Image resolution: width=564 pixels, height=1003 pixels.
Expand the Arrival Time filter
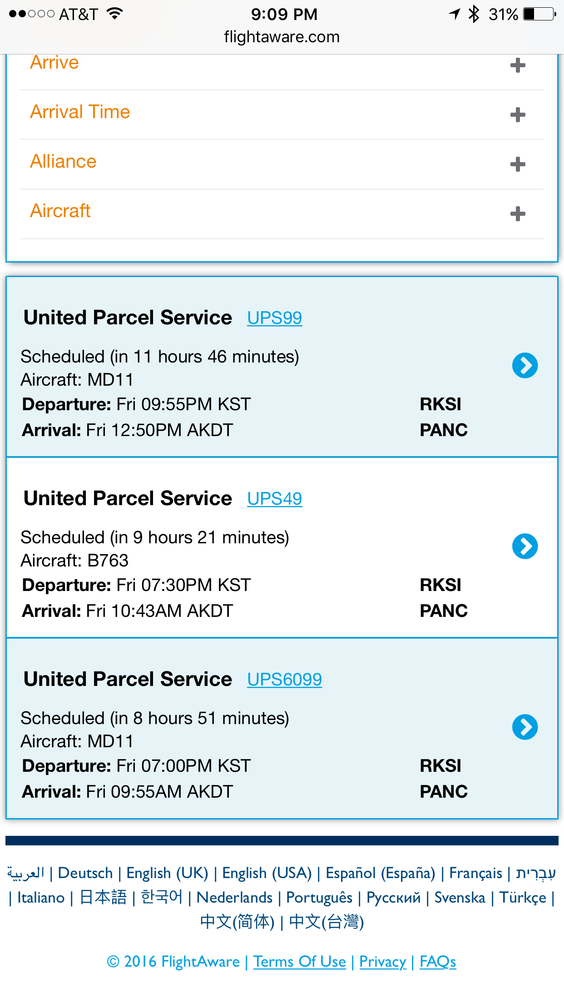[x=282, y=114]
